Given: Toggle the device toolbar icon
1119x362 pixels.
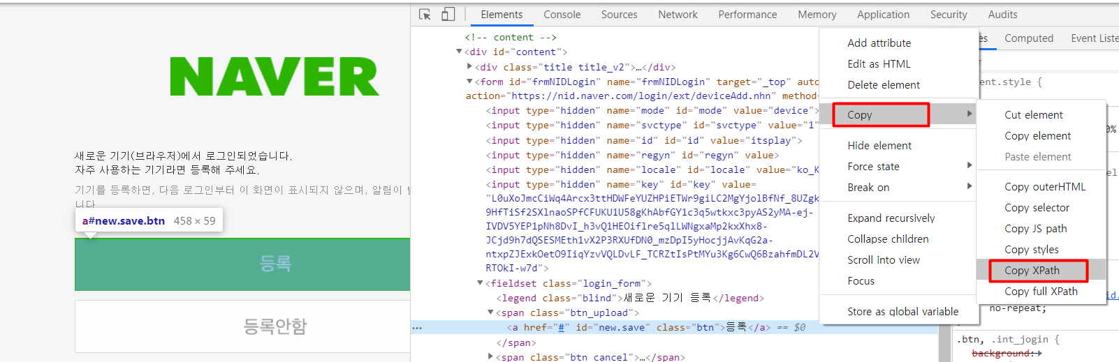Looking at the screenshot, I should [x=448, y=14].
